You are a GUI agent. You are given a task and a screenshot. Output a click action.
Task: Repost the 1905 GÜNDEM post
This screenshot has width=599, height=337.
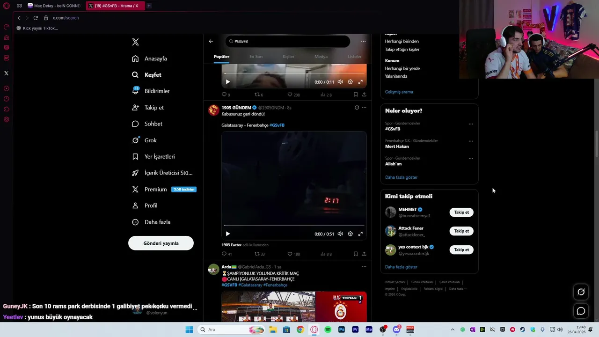pyautogui.click(x=259, y=254)
